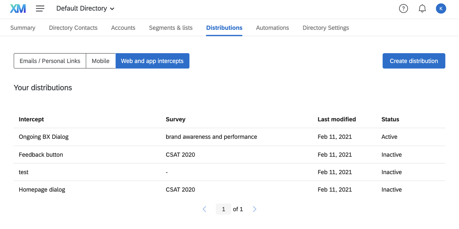
Task: Switch to Mobile distributions toggle
Action: [100, 61]
